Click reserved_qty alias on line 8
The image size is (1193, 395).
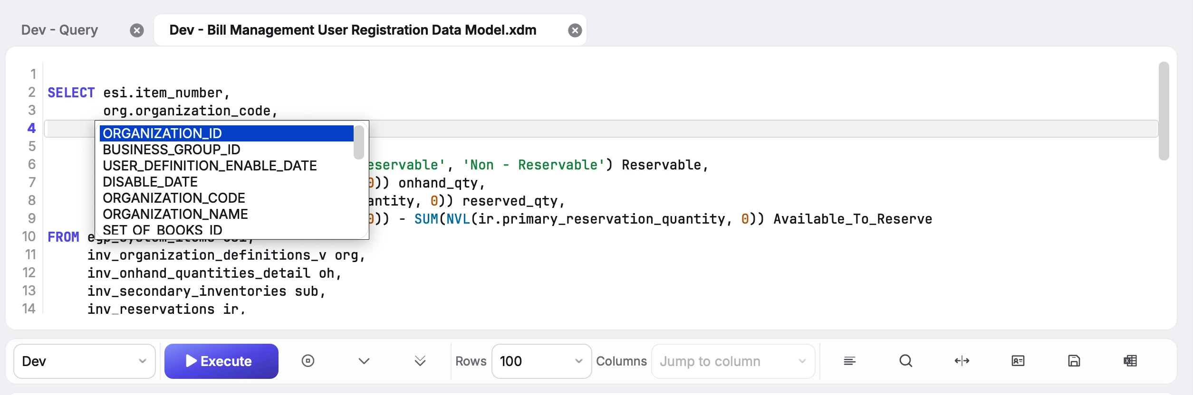tap(510, 201)
